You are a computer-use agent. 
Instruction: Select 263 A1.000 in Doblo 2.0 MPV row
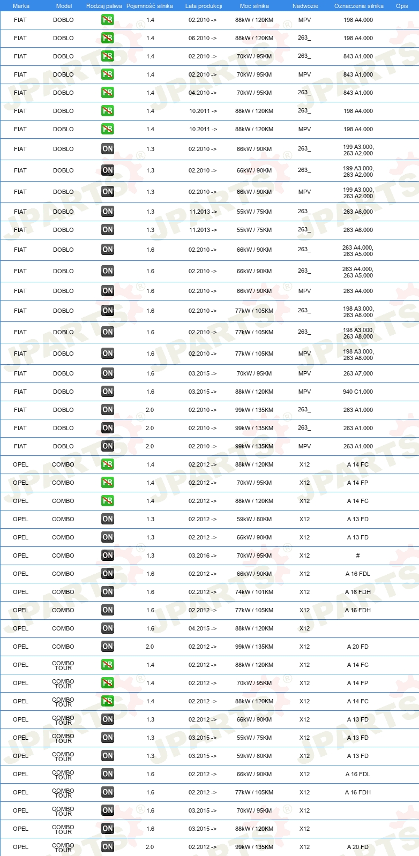click(x=358, y=446)
